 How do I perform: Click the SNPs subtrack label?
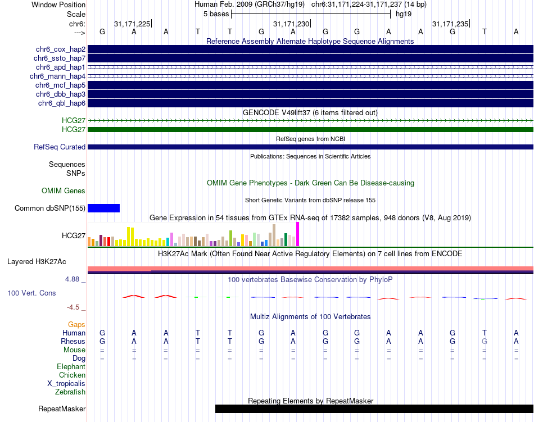click(x=76, y=173)
